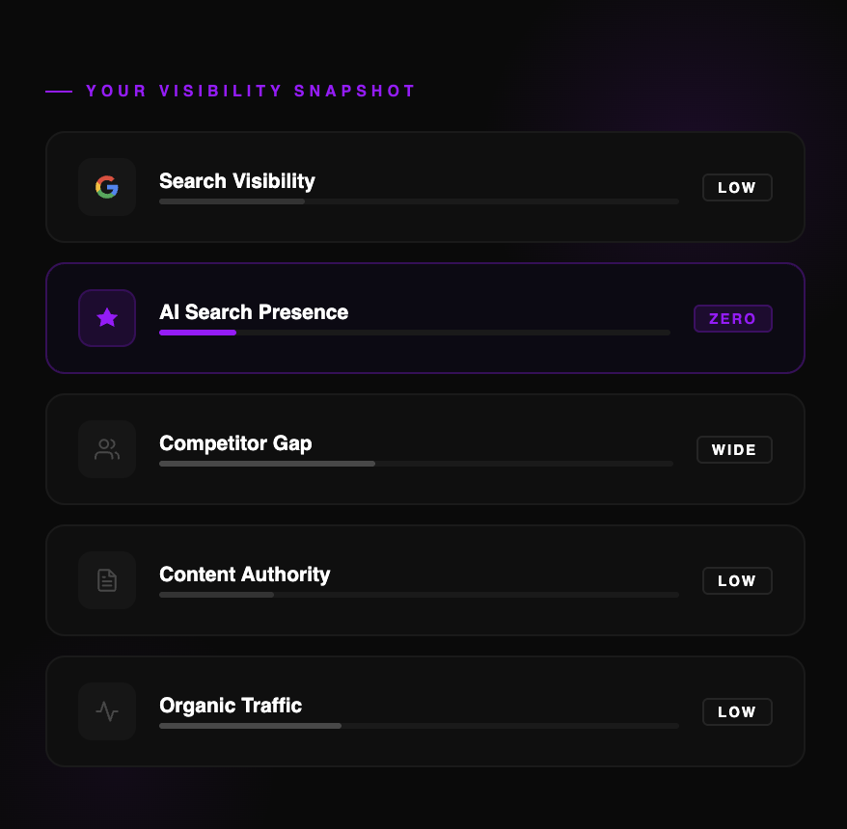Click the Competitor Gap progress bar

click(x=416, y=464)
